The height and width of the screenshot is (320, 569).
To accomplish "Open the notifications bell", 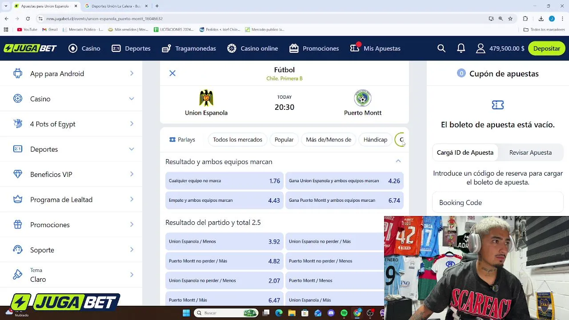I will (x=461, y=48).
